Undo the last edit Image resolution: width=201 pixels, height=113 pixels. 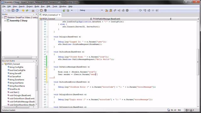pos(23,10)
